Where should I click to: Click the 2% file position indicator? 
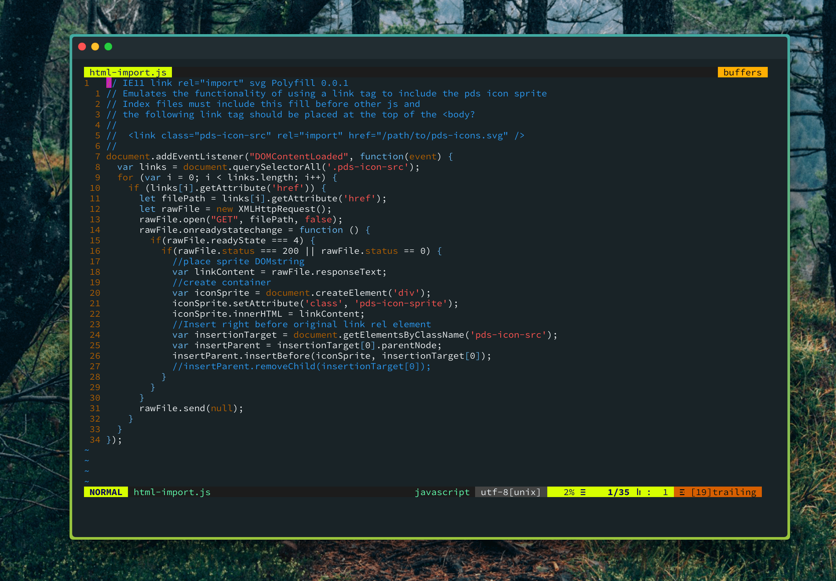tap(569, 492)
